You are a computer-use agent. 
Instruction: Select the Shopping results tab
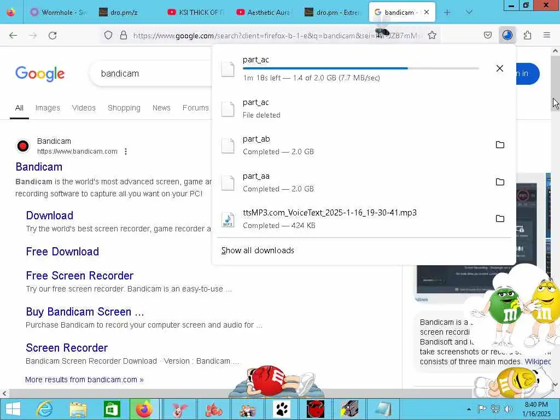[124, 108]
